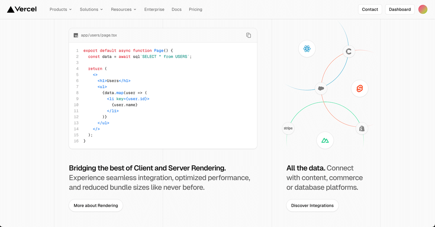
Task: Click the '<h1>Users</h1>' code line
Action: tap(114, 81)
